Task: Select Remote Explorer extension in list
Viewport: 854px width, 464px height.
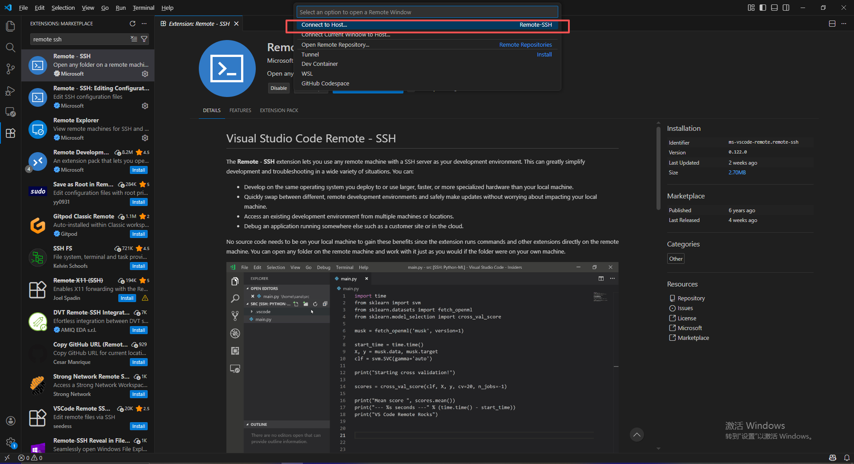Action: pos(88,129)
